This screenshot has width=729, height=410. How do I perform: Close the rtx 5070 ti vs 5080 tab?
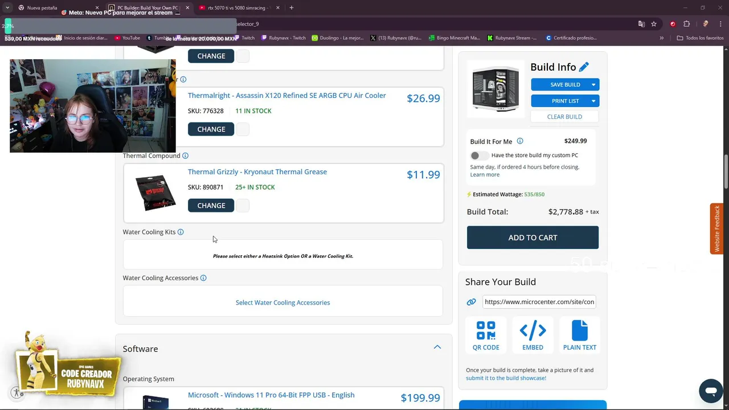pyautogui.click(x=277, y=8)
